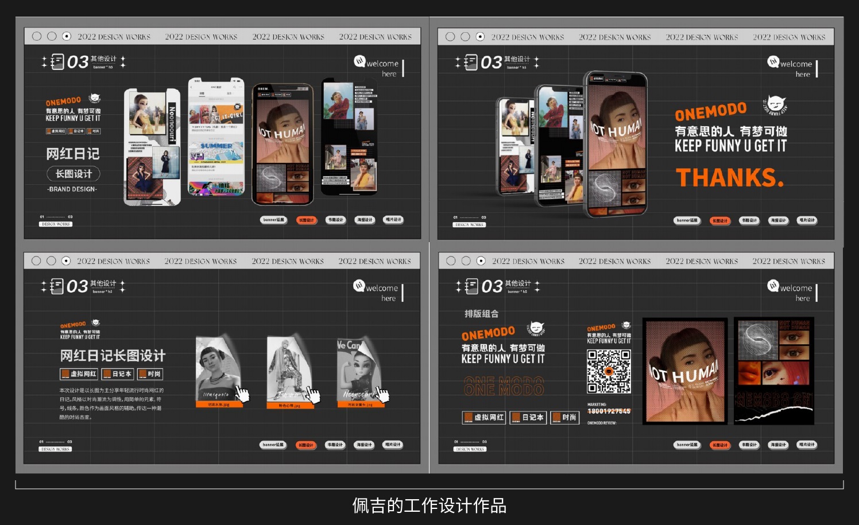The width and height of the screenshot is (859, 525).
Task: Select the first empty circle on 网红日记长图设计 slide header
Action: (36, 261)
